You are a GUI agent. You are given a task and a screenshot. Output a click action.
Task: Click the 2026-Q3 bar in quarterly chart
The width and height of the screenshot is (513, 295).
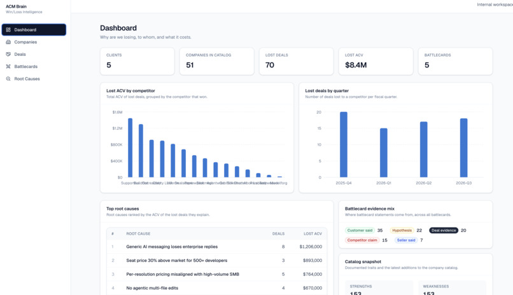point(463,148)
